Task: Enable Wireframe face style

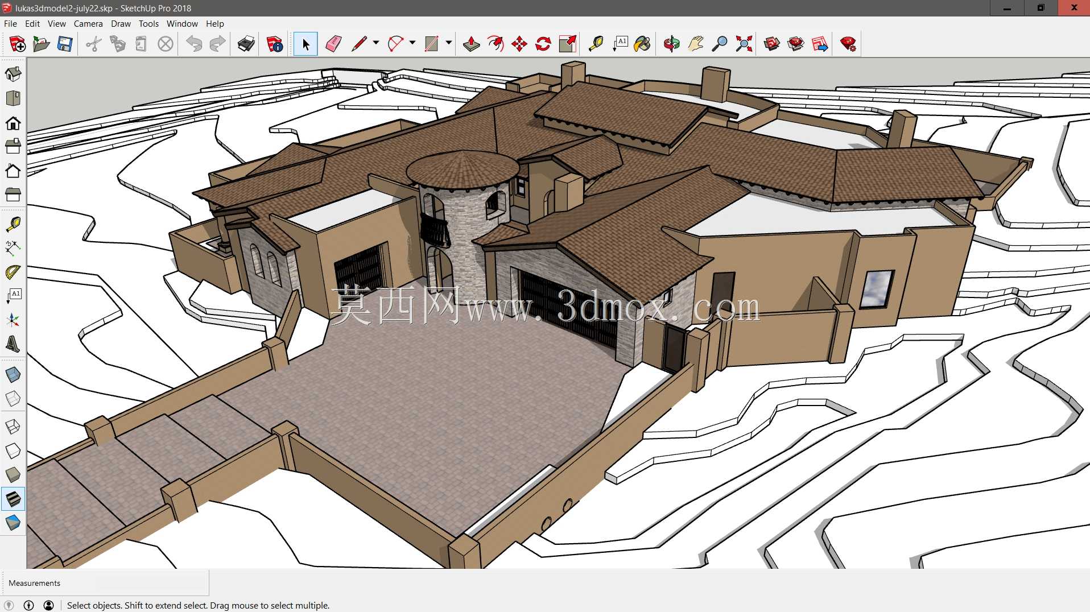Action: pos(13,427)
